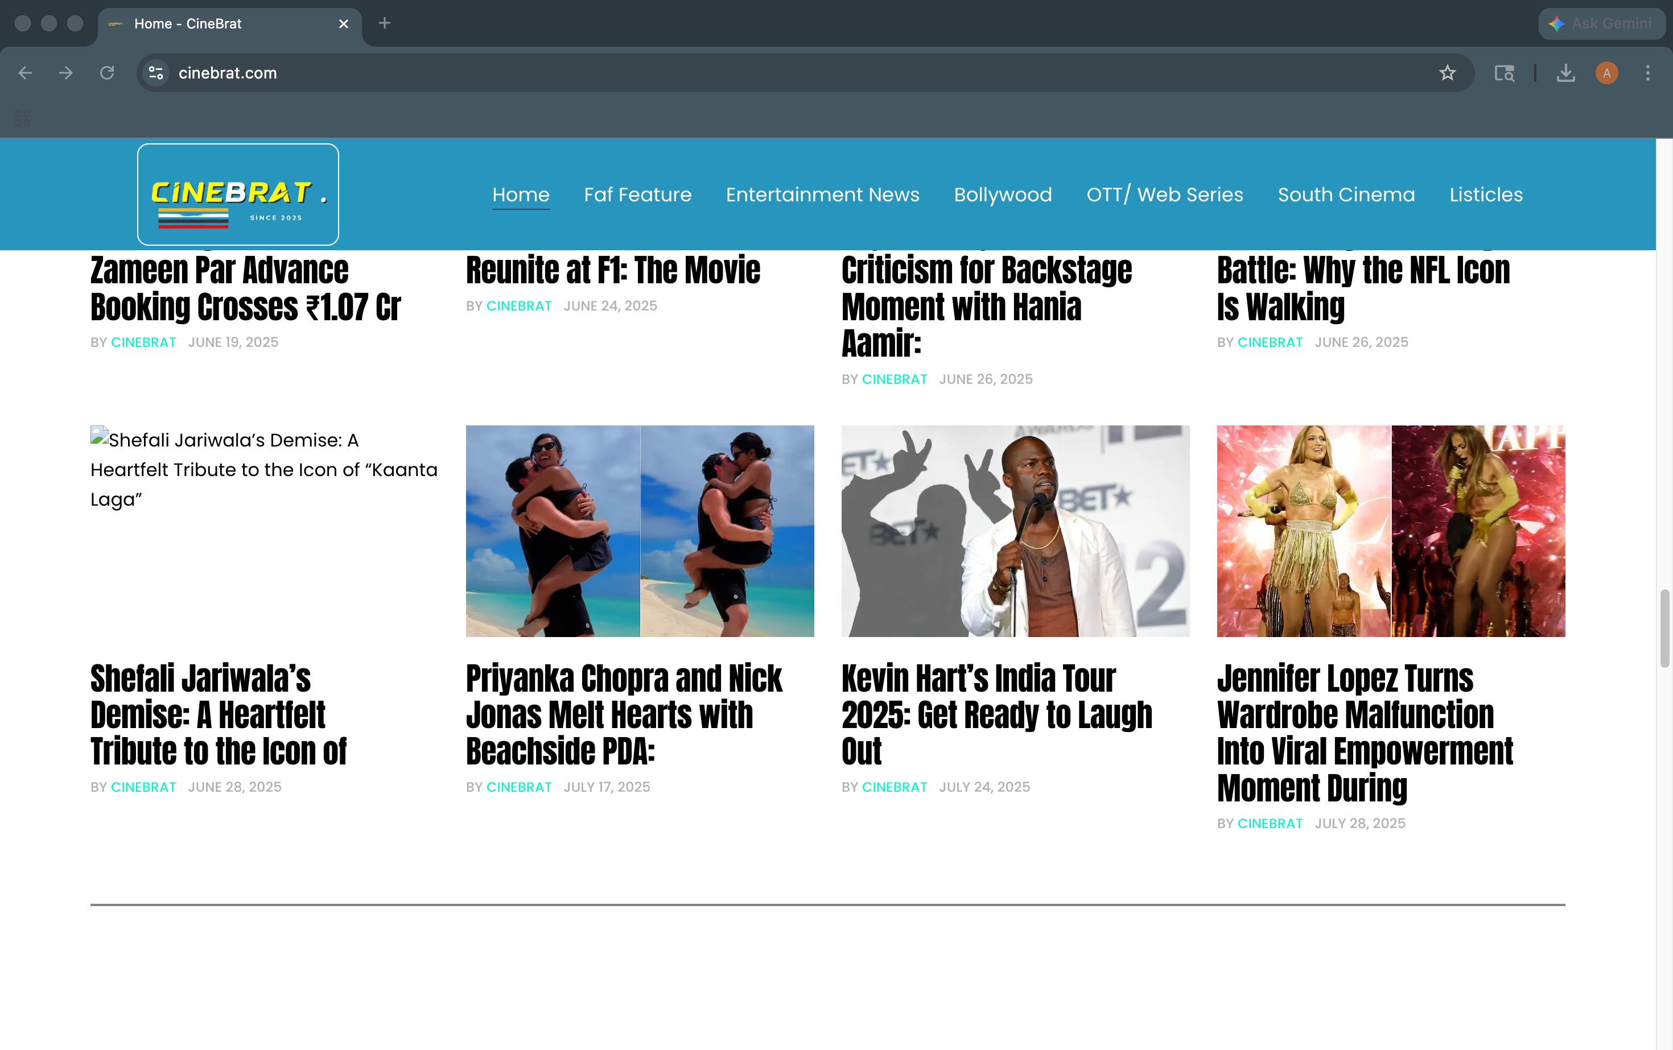Close the Home - CineBrat tab
Screen dimensions: 1673x1050
pos(343,24)
